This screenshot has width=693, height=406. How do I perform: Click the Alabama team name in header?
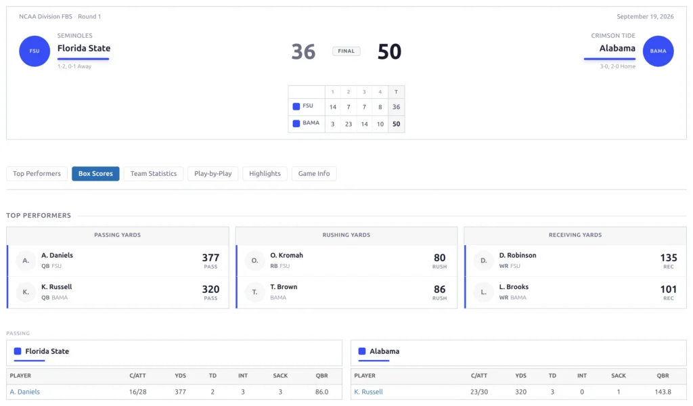tap(617, 48)
